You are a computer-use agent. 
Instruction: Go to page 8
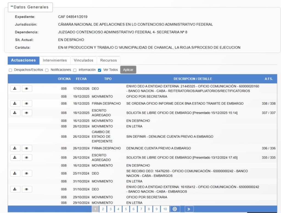[149, 209]
